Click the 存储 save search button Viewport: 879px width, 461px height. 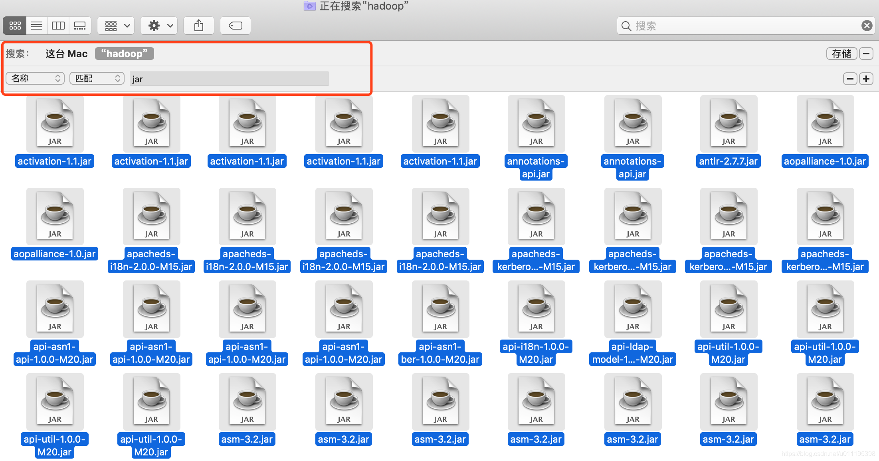click(841, 54)
